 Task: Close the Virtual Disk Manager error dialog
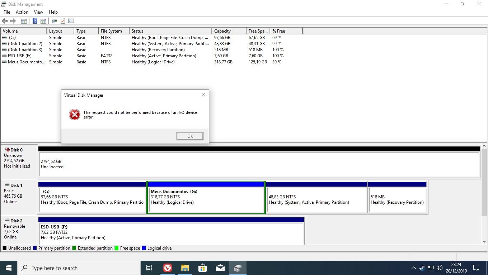[203, 95]
